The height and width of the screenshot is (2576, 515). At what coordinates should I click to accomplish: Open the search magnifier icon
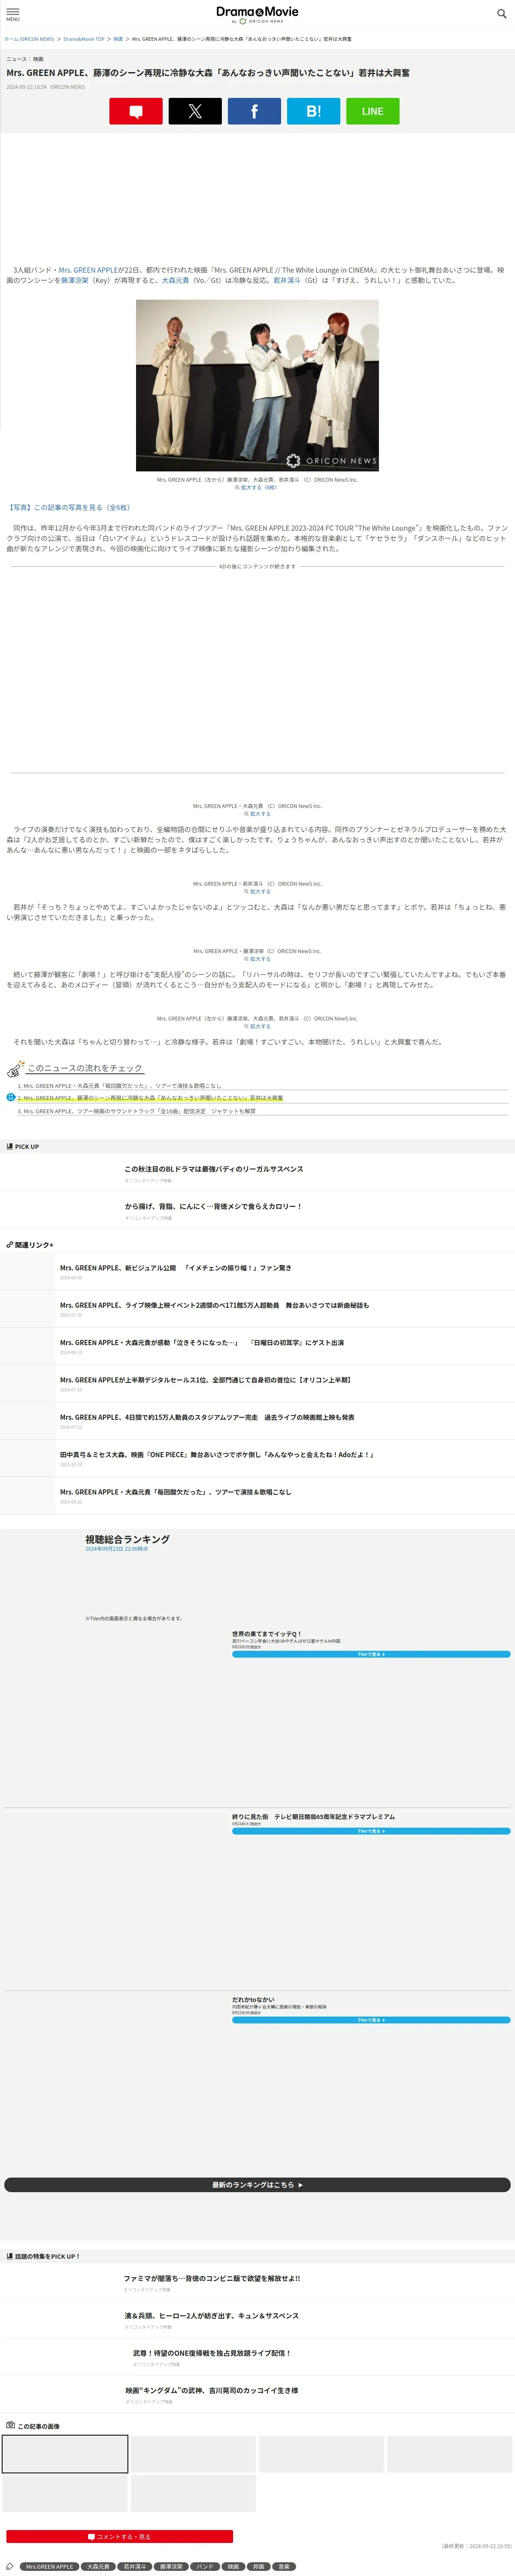[x=502, y=14]
